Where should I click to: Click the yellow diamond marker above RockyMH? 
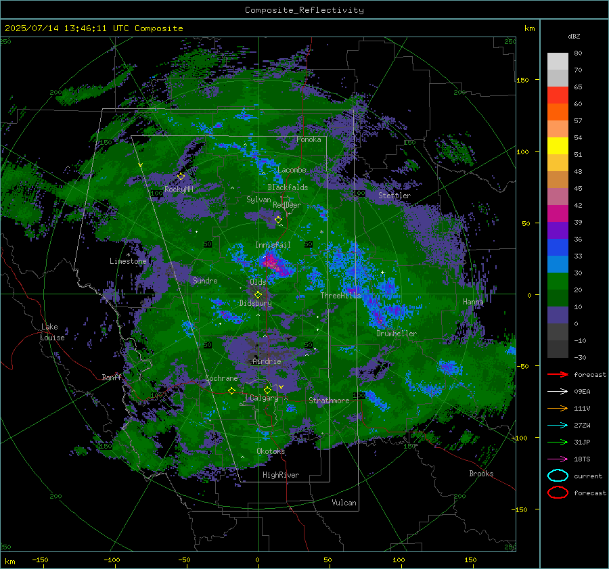point(181,177)
